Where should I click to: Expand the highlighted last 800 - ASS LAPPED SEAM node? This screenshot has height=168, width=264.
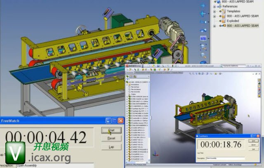[214, 26]
